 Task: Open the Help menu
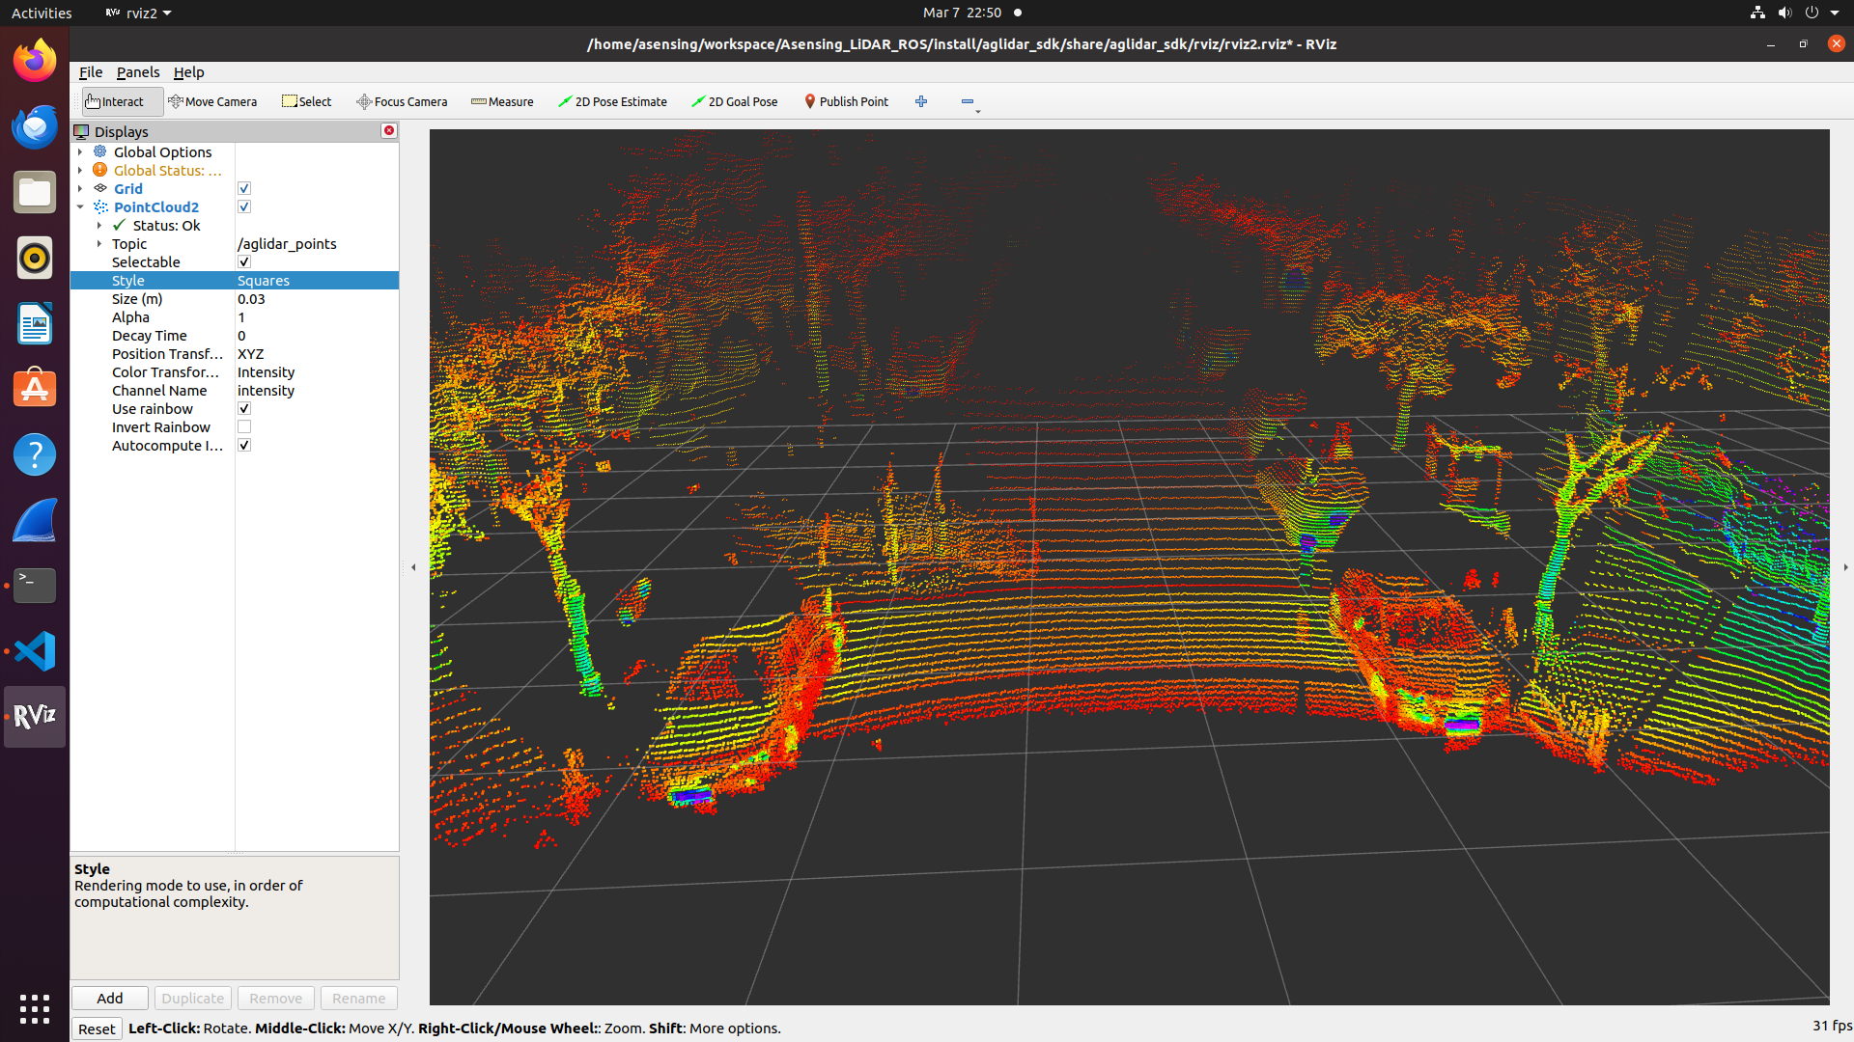coord(188,72)
